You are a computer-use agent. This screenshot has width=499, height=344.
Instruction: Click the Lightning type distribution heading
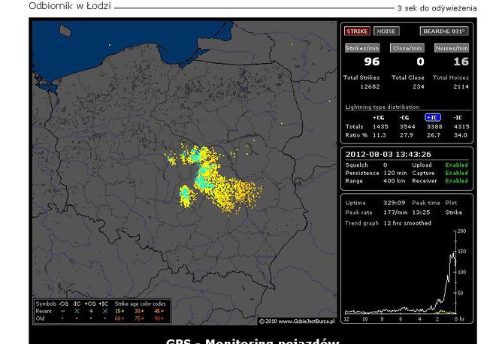click(383, 107)
